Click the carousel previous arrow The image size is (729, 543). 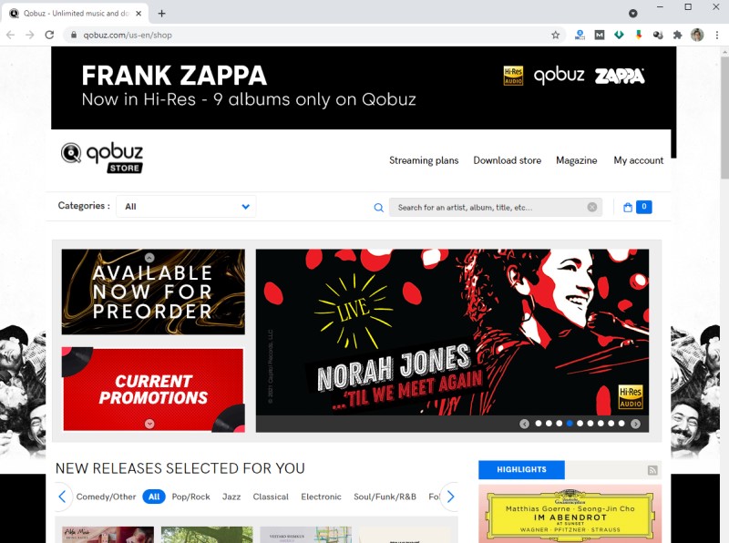525,424
